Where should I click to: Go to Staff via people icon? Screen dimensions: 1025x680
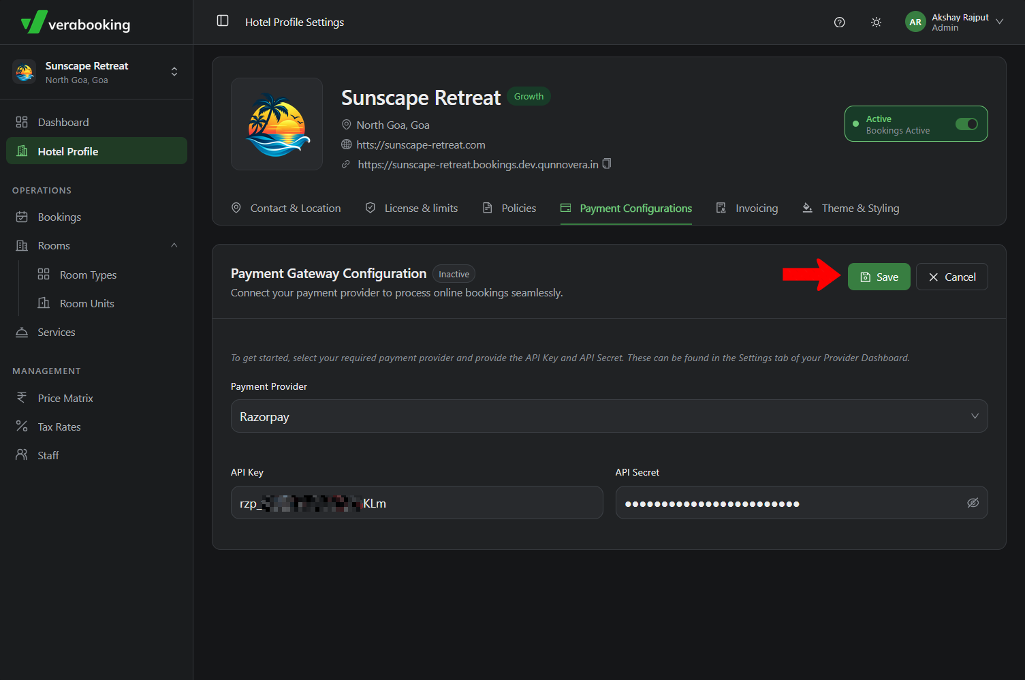[x=22, y=455]
